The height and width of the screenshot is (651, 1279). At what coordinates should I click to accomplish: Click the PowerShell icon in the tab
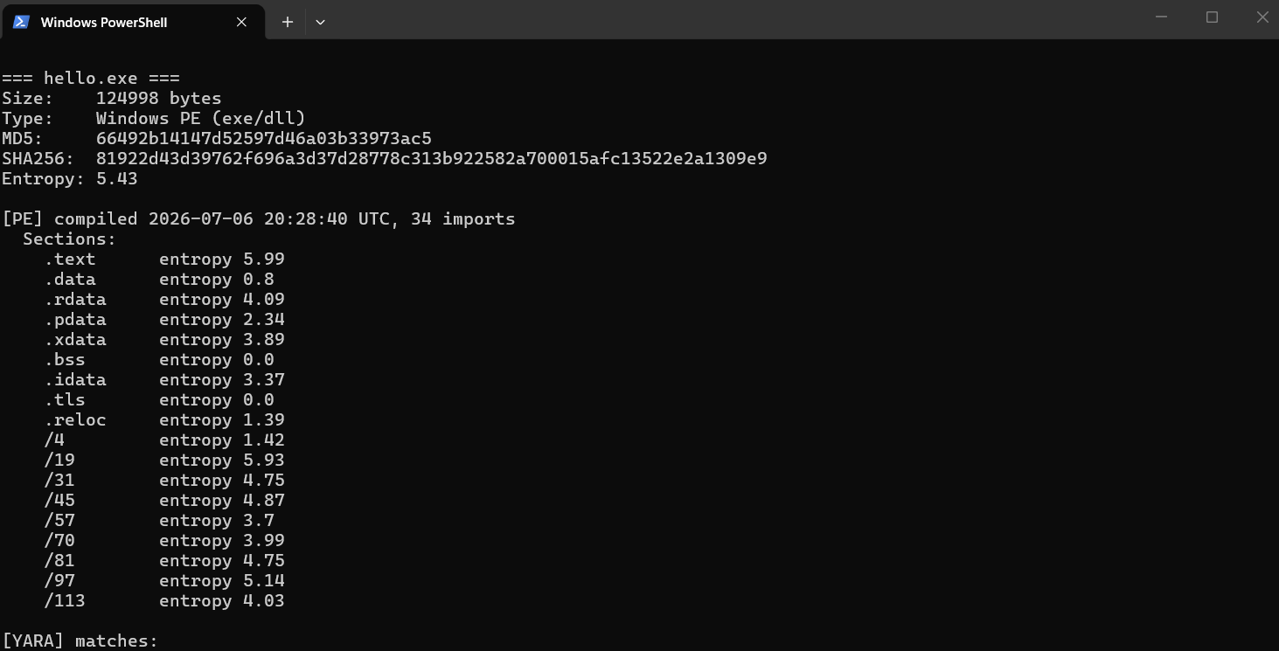(21, 22)
